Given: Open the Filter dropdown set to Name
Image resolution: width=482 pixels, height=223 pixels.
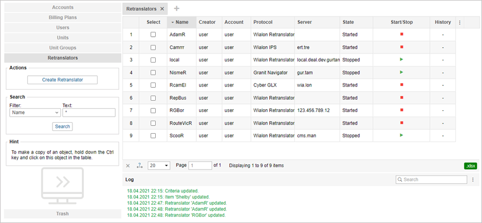Looking at the screenshot, I should 35,113.
